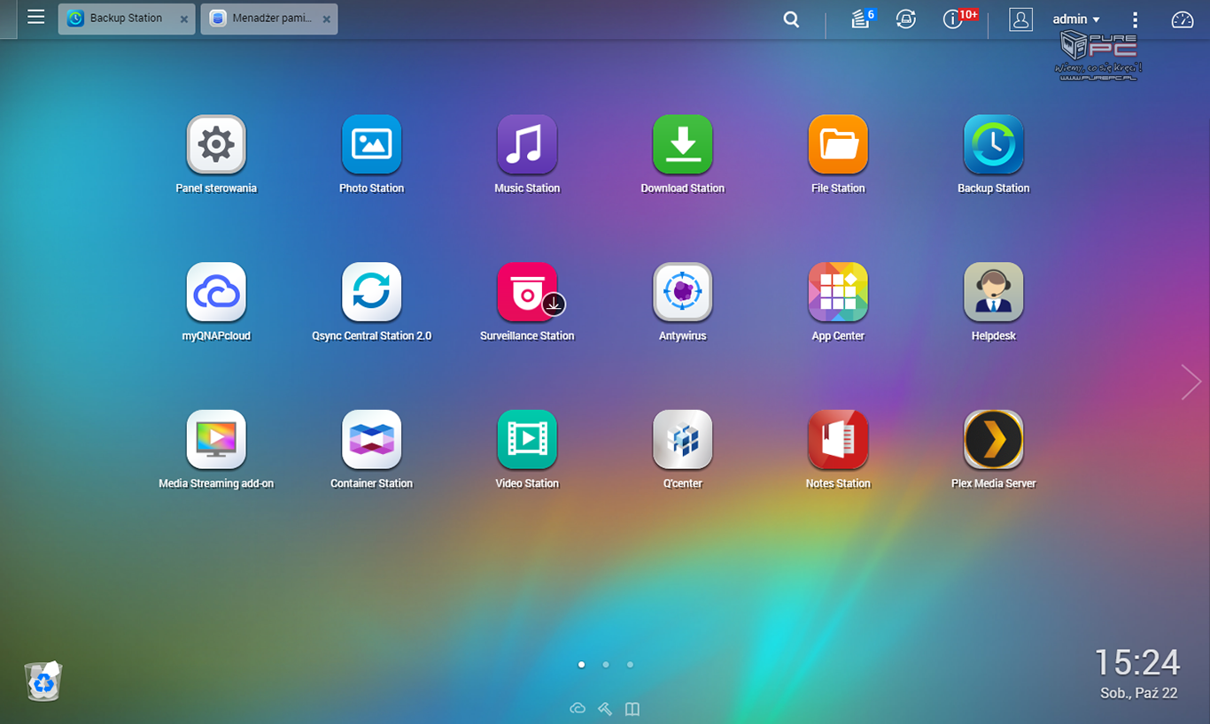Open external devices icon in top bar
The width and height of the screenshot is (1210, 724).
coord(906,19)
